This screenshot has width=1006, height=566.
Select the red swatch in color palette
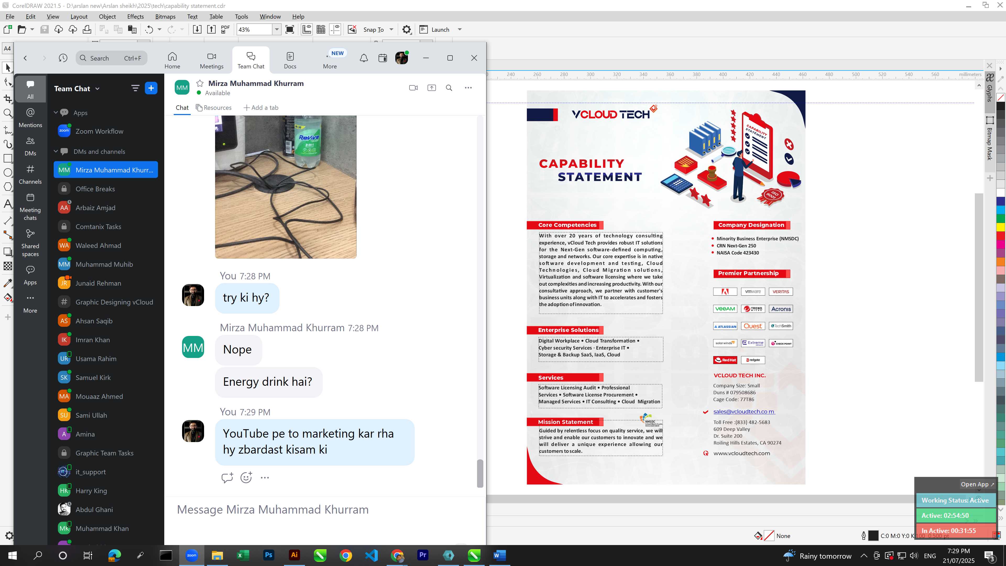tap(1000, 236)
